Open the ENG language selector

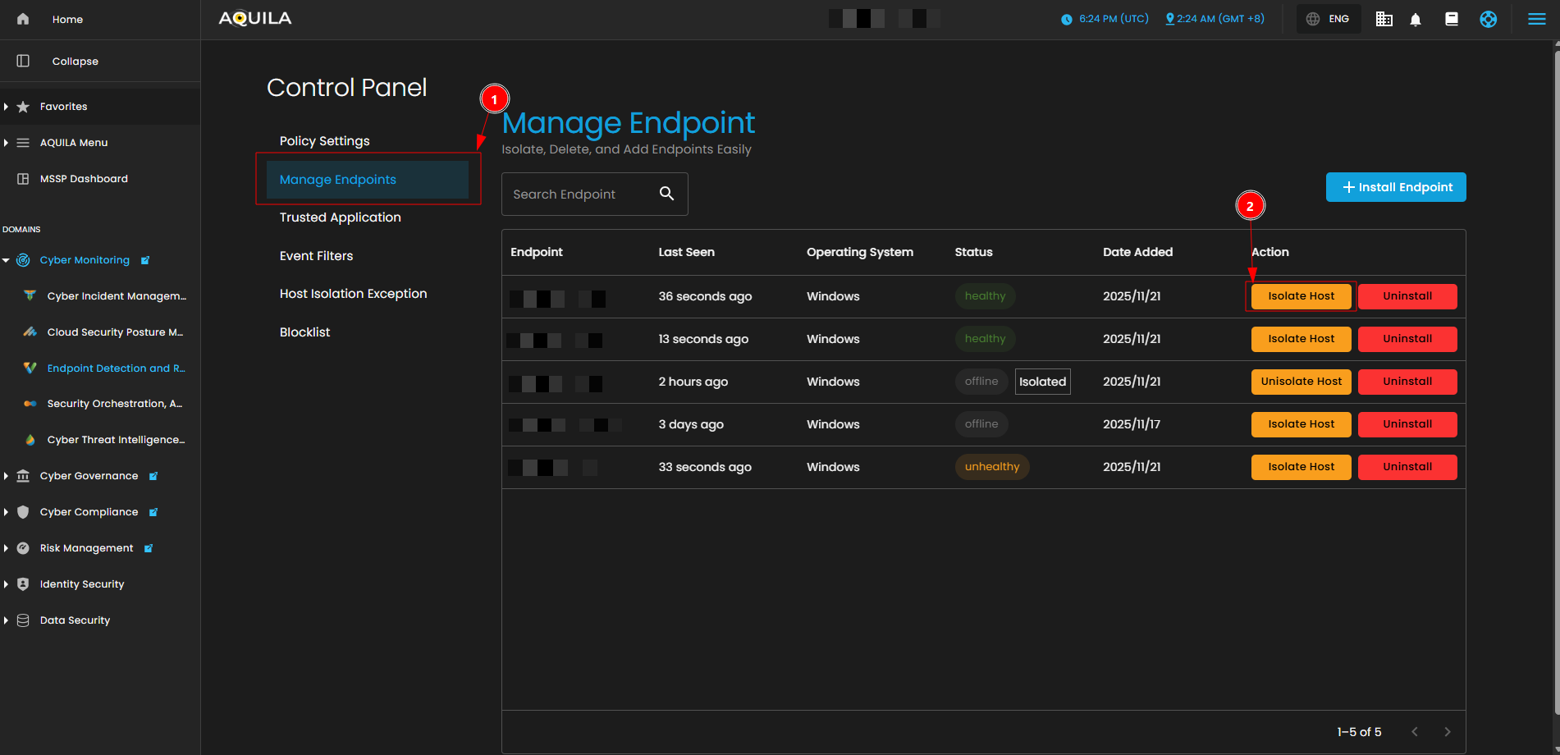click(x=1328, y=19)
